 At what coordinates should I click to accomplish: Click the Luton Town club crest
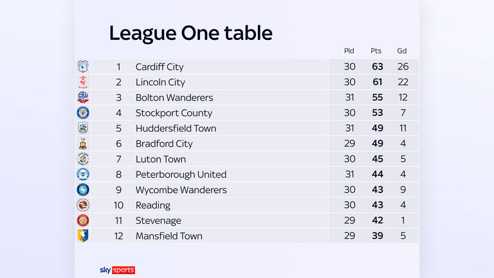[83, 159]
